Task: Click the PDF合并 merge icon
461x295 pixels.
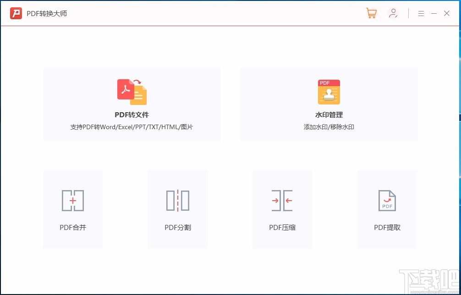Action: [73, 201]
